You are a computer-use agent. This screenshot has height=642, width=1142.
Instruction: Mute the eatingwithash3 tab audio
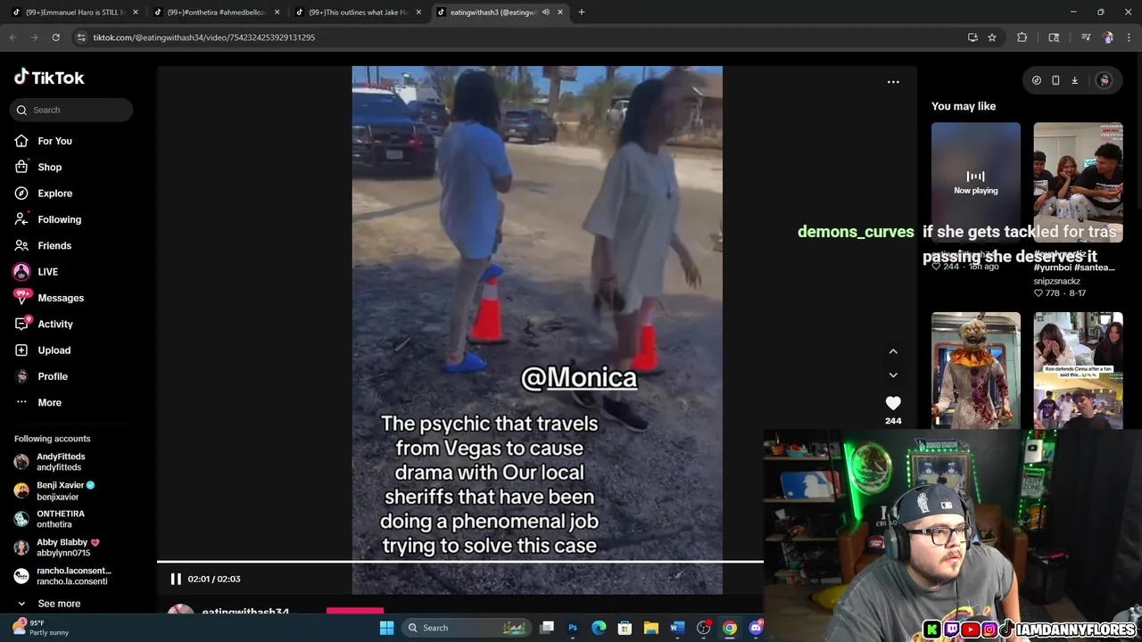click(545, 12)
